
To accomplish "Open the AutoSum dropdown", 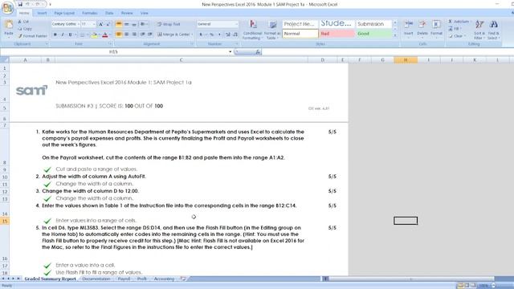I will [x=471, y=22].
